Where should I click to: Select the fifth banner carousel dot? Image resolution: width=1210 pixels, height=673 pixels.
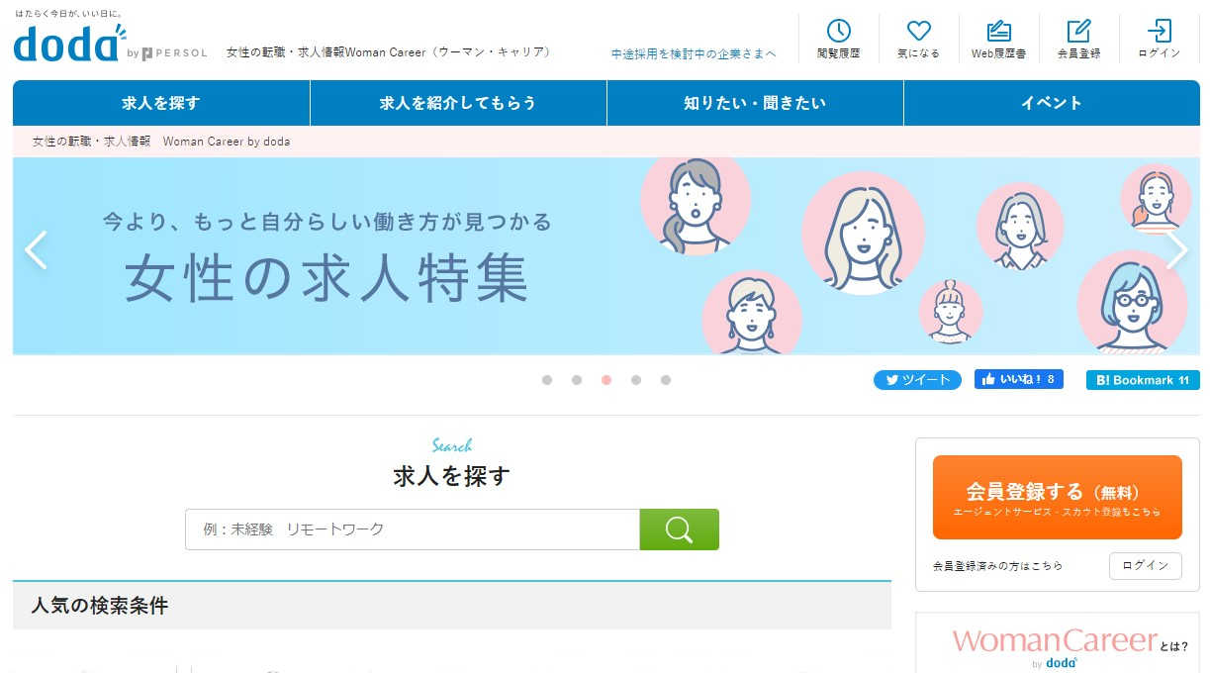(x=666, y=380)
